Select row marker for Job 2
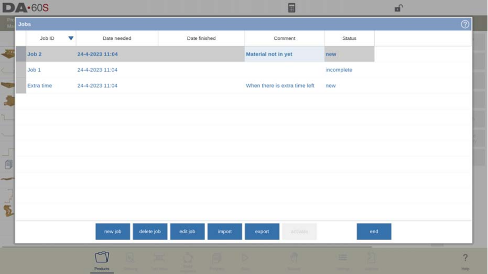488x274 pixels. (21, 54)
